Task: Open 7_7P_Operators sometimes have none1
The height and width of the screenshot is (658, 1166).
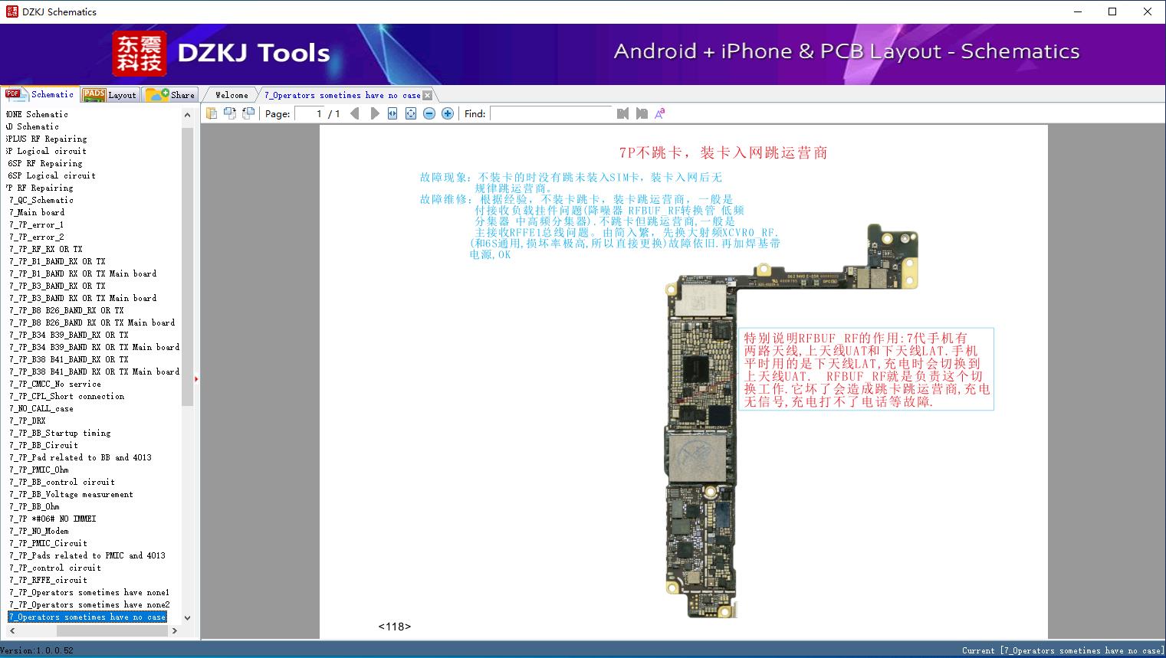Action: coord(90,592)
